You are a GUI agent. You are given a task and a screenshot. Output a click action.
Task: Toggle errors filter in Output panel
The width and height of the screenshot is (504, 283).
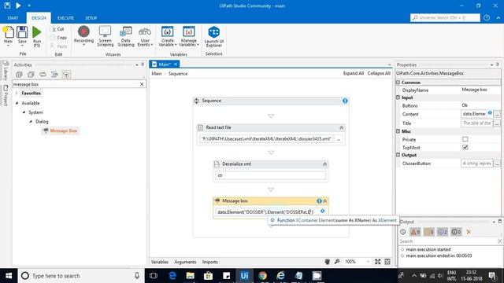point(415,232)
